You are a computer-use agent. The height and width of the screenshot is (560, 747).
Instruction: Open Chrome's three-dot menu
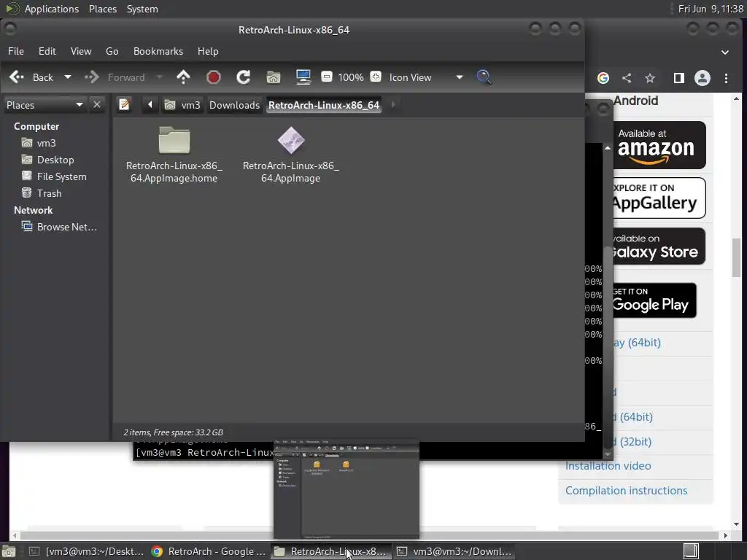[x=726, y=78]
